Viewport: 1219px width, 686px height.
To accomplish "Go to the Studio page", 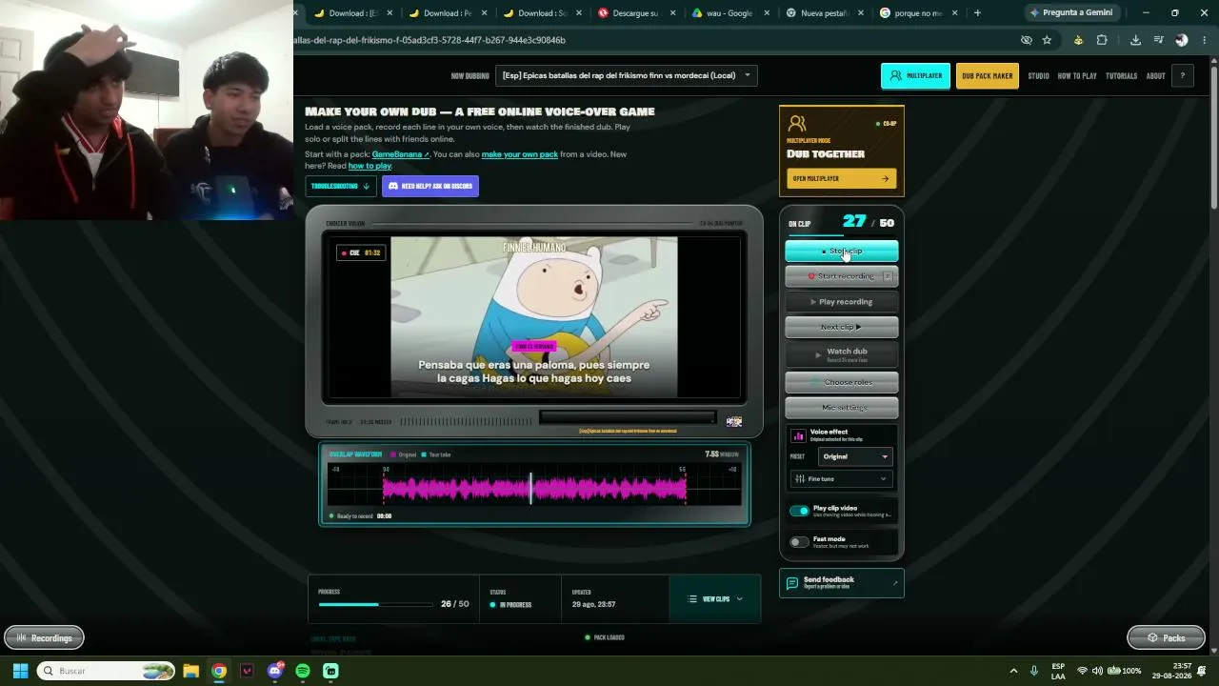I will click(x=1038, y=76).
